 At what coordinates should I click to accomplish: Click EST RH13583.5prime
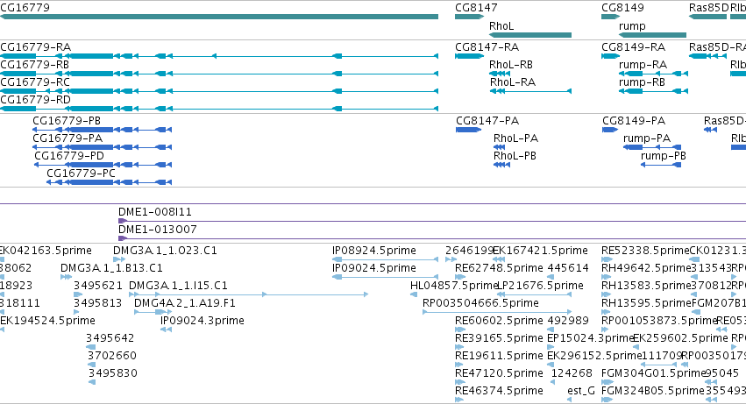[x=606, y=294]
